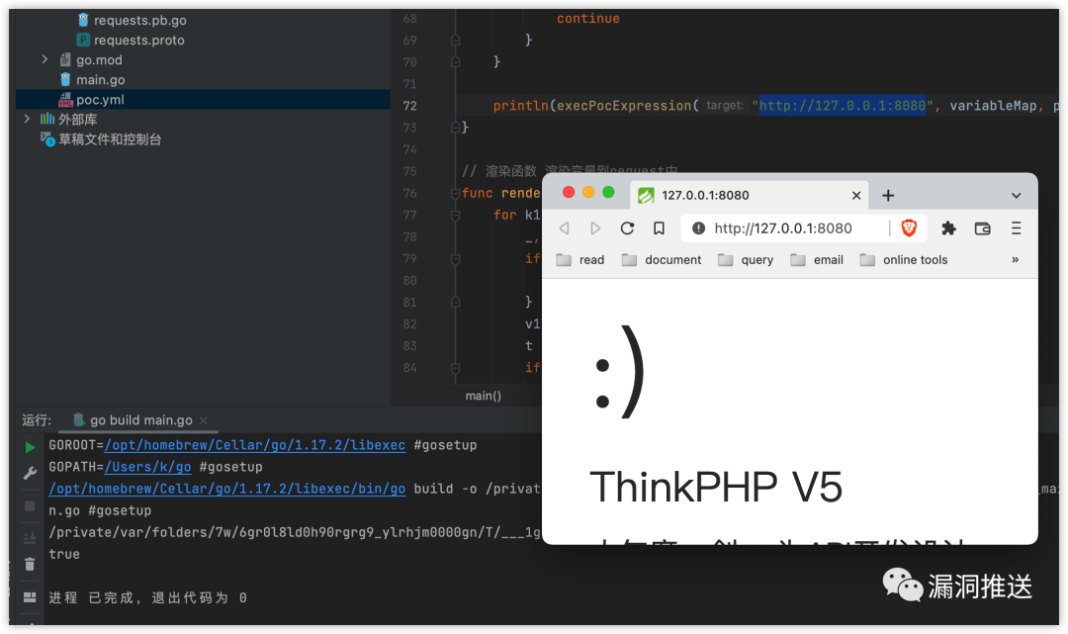Click the external libraries icon
Viewport: 1068px width, 634px height.
47,119
